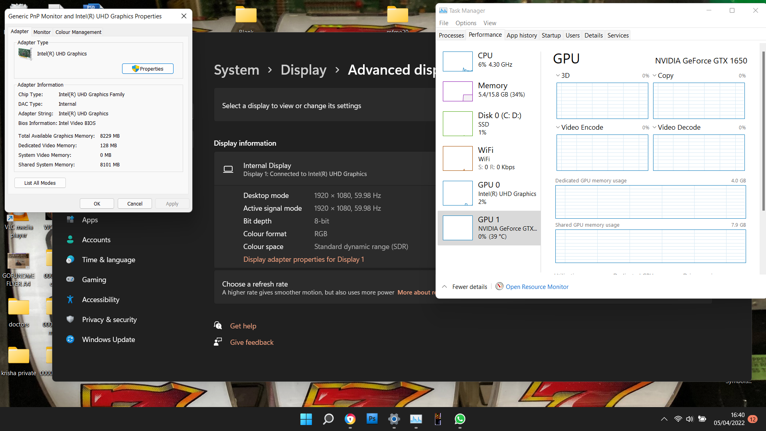
Task: Switch to the App history tab
Action: [x=522, y=35]
